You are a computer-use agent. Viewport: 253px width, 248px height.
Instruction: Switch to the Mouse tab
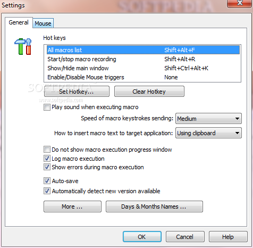pos(43,23)
